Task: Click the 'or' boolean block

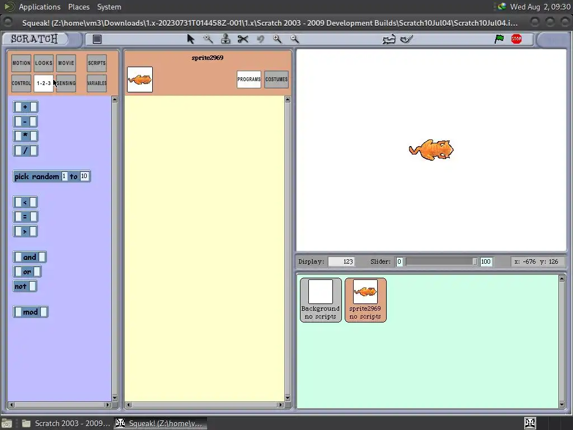Action: [27, 272]
